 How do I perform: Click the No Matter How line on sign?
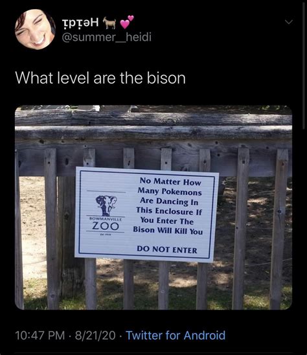point(170,181)
